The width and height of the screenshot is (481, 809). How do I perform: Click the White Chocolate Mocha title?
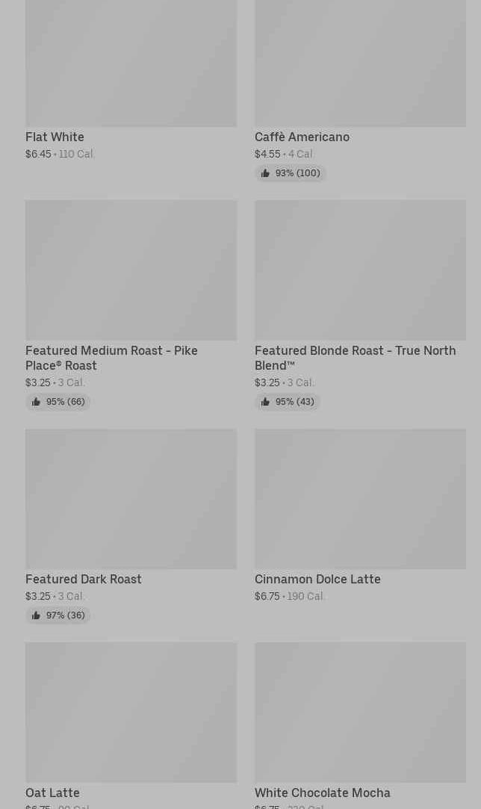(322, 793)
